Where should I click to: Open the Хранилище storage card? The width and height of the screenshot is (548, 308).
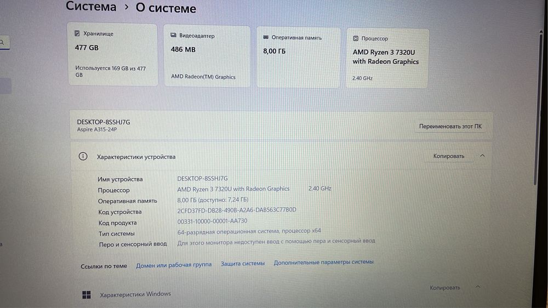(x=112, y=55)
